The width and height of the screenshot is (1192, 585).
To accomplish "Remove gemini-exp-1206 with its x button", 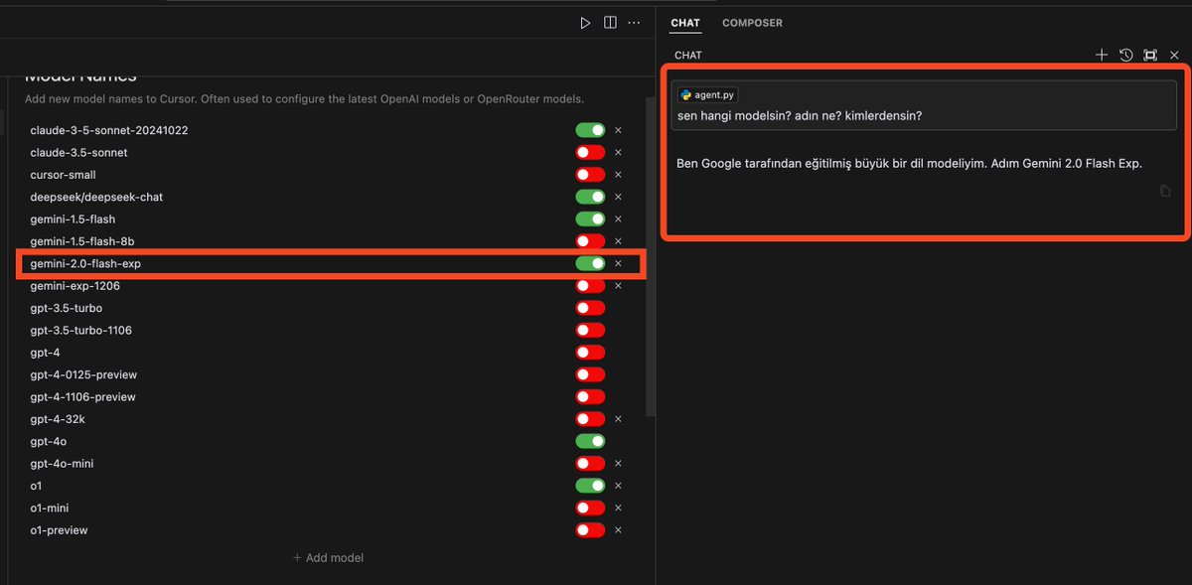I will coord(618,285).
